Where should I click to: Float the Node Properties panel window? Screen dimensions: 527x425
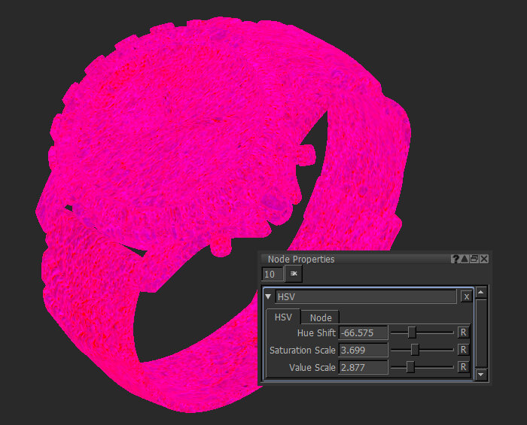click(474, 259)
